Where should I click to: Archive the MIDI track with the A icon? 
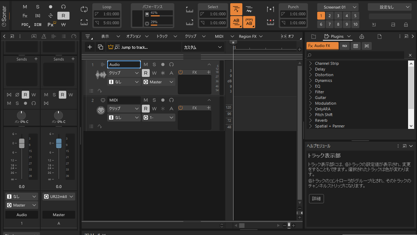(x=171, y=108)
